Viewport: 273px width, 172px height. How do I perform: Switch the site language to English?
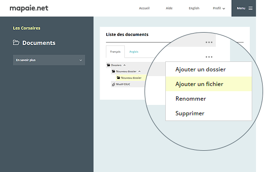pos(194,8)
